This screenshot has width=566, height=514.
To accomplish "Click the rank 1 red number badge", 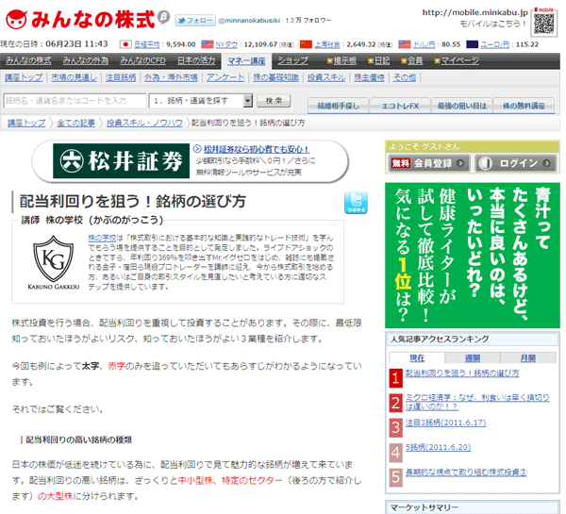I will [x=395, y=377].
